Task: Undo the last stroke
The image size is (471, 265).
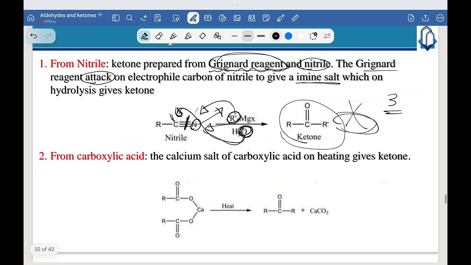Action: [34, 36]
